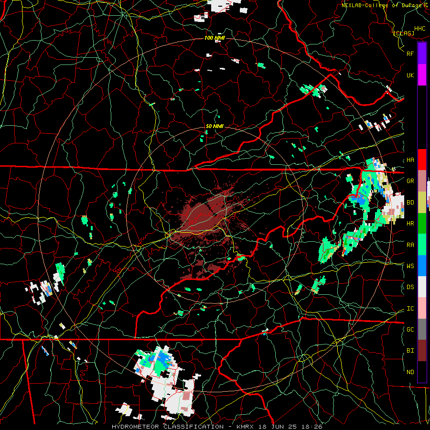Click the '100 NMI' range ring label
This screenshot has width=430, height=430.
pyautogui.click(x=215, y=38)
